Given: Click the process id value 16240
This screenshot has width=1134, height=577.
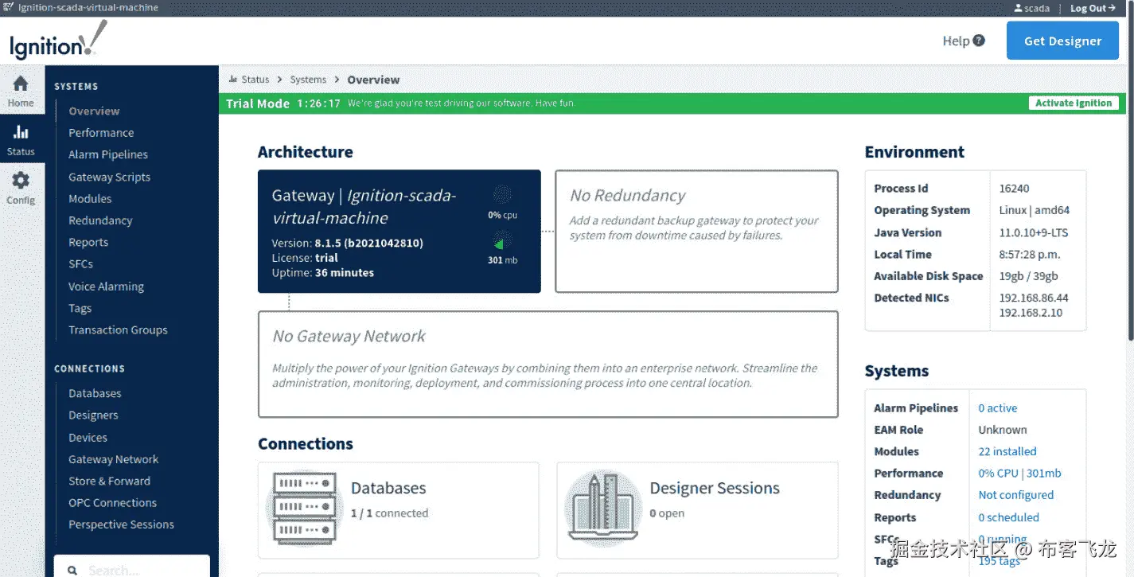Looking at the screenshot, I should (x=1014, y=189).
